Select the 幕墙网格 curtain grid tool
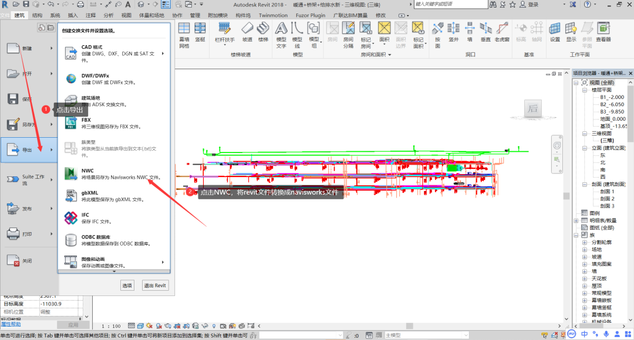Image resolution: width=634 pixels, height=340 pixels. click(184, 35)
